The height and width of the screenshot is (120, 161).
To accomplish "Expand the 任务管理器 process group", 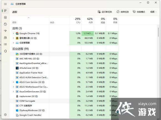I will point(13,43).
